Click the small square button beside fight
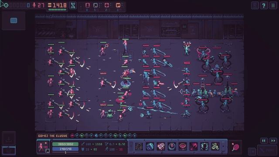This screenshot has width=279, height=157. 252,151
